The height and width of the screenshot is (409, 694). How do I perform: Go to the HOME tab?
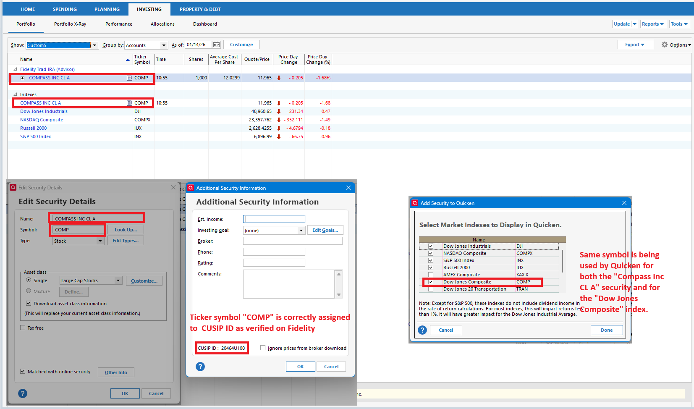28,9
